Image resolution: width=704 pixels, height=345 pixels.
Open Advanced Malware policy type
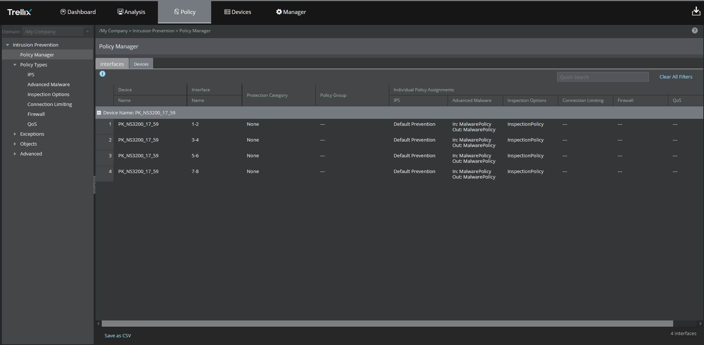click(48, 84)
